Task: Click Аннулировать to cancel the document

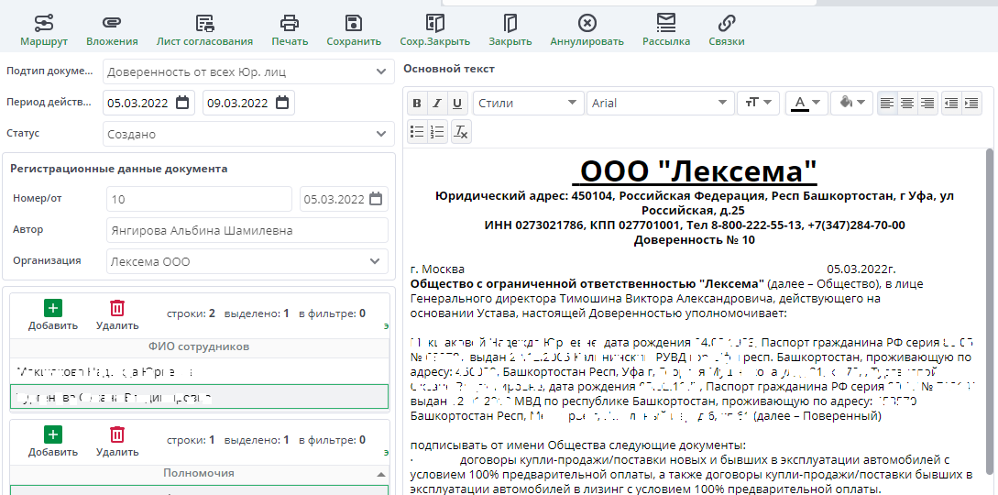Action: point(587,30)
